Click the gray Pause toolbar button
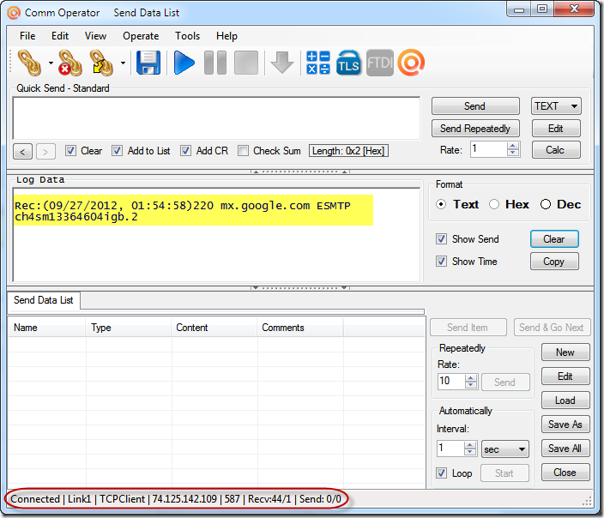 (215, 63)
